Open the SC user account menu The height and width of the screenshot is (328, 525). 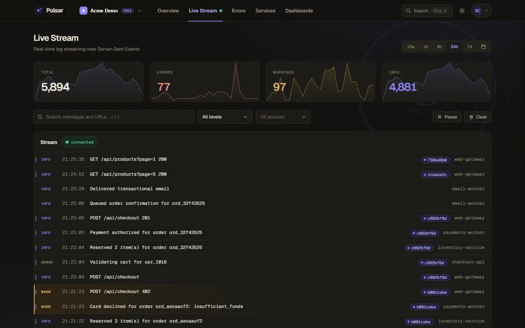click(x=481, y=11)
